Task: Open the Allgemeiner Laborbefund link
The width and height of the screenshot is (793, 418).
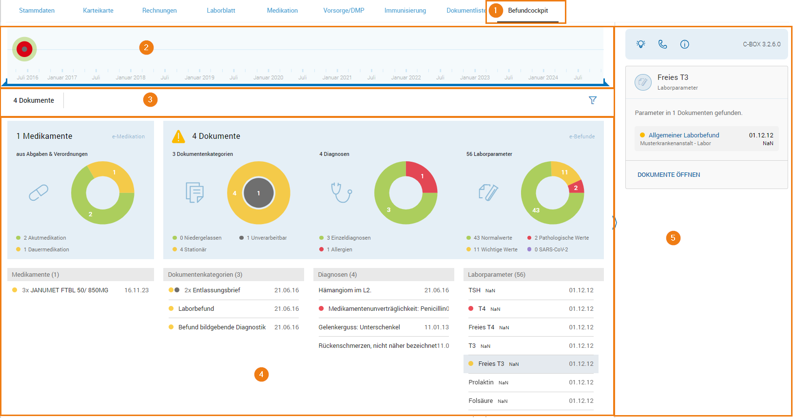Action: 684,135
